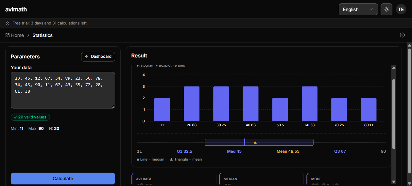Click inside the Your data text area

click(x=63, y=90)
